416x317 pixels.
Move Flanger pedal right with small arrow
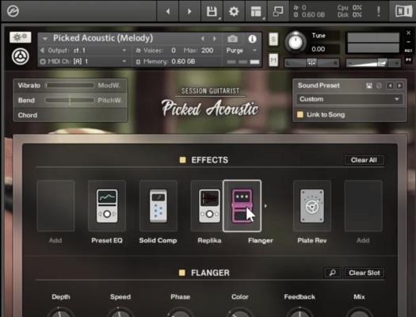[265, 206]
